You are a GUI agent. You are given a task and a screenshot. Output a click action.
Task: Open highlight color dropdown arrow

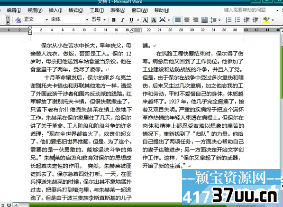tap(273, 20)
